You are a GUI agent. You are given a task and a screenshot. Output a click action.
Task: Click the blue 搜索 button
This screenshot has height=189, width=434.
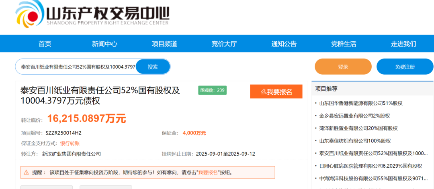[x=153, y=67]
